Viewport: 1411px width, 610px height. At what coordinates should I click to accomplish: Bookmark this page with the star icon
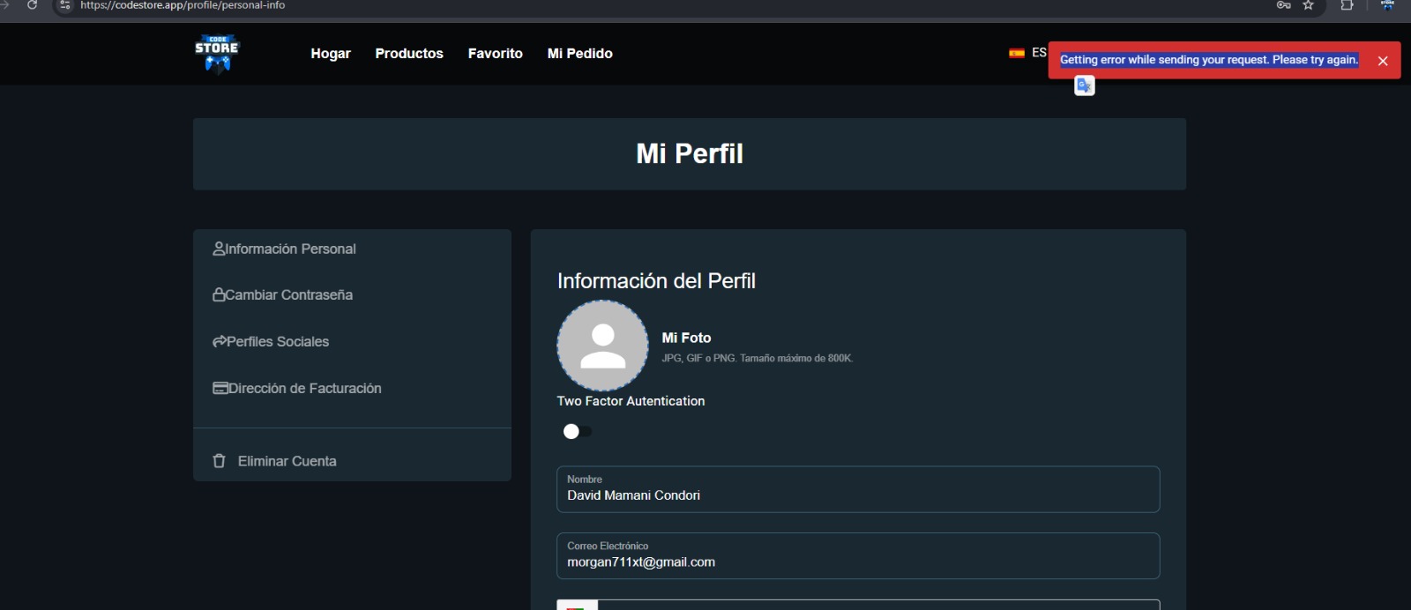[x=1309, y=5]
